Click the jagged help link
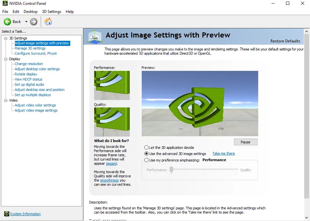310x221 pixels. tap(111, 163)
